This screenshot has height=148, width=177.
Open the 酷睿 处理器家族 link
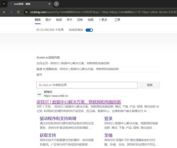pos(78,69)
